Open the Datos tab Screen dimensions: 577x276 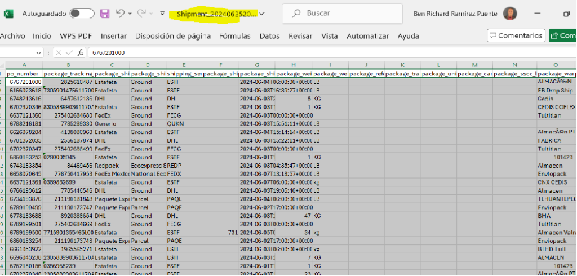269,36
